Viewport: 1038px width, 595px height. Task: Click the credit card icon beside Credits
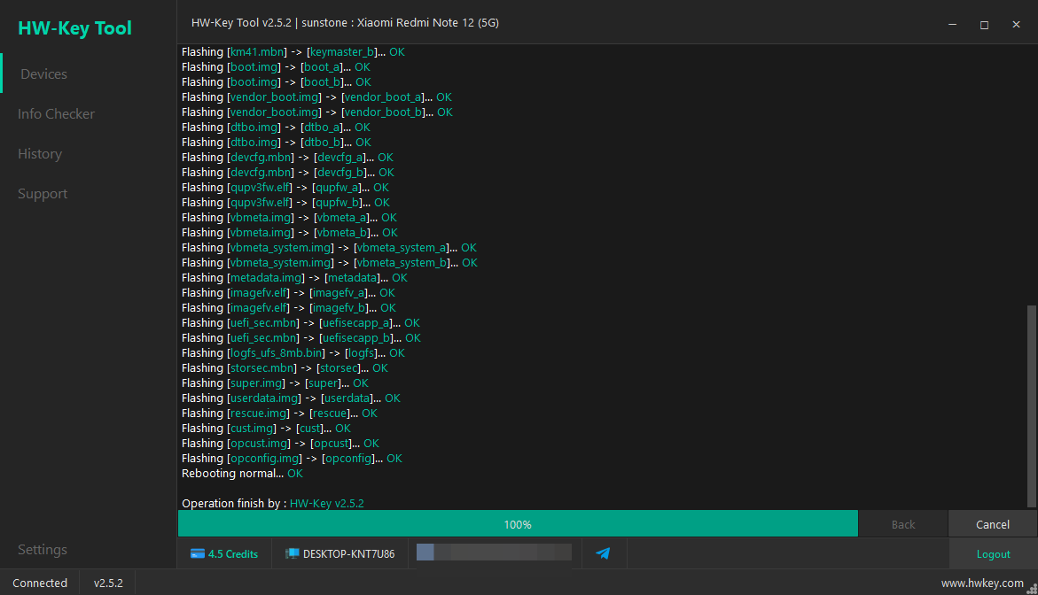click(x=198, y=554)
